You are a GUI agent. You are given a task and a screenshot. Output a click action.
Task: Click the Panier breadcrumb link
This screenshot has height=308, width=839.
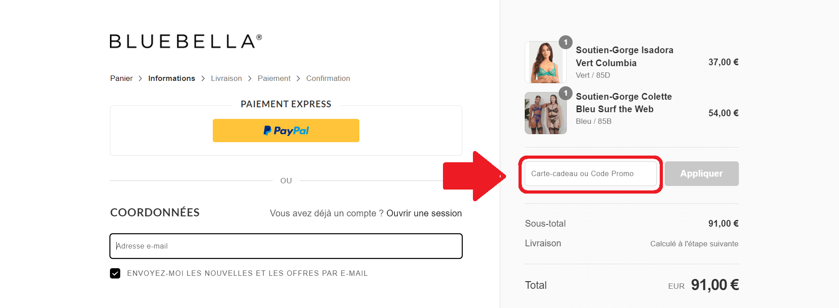point(121,78)
